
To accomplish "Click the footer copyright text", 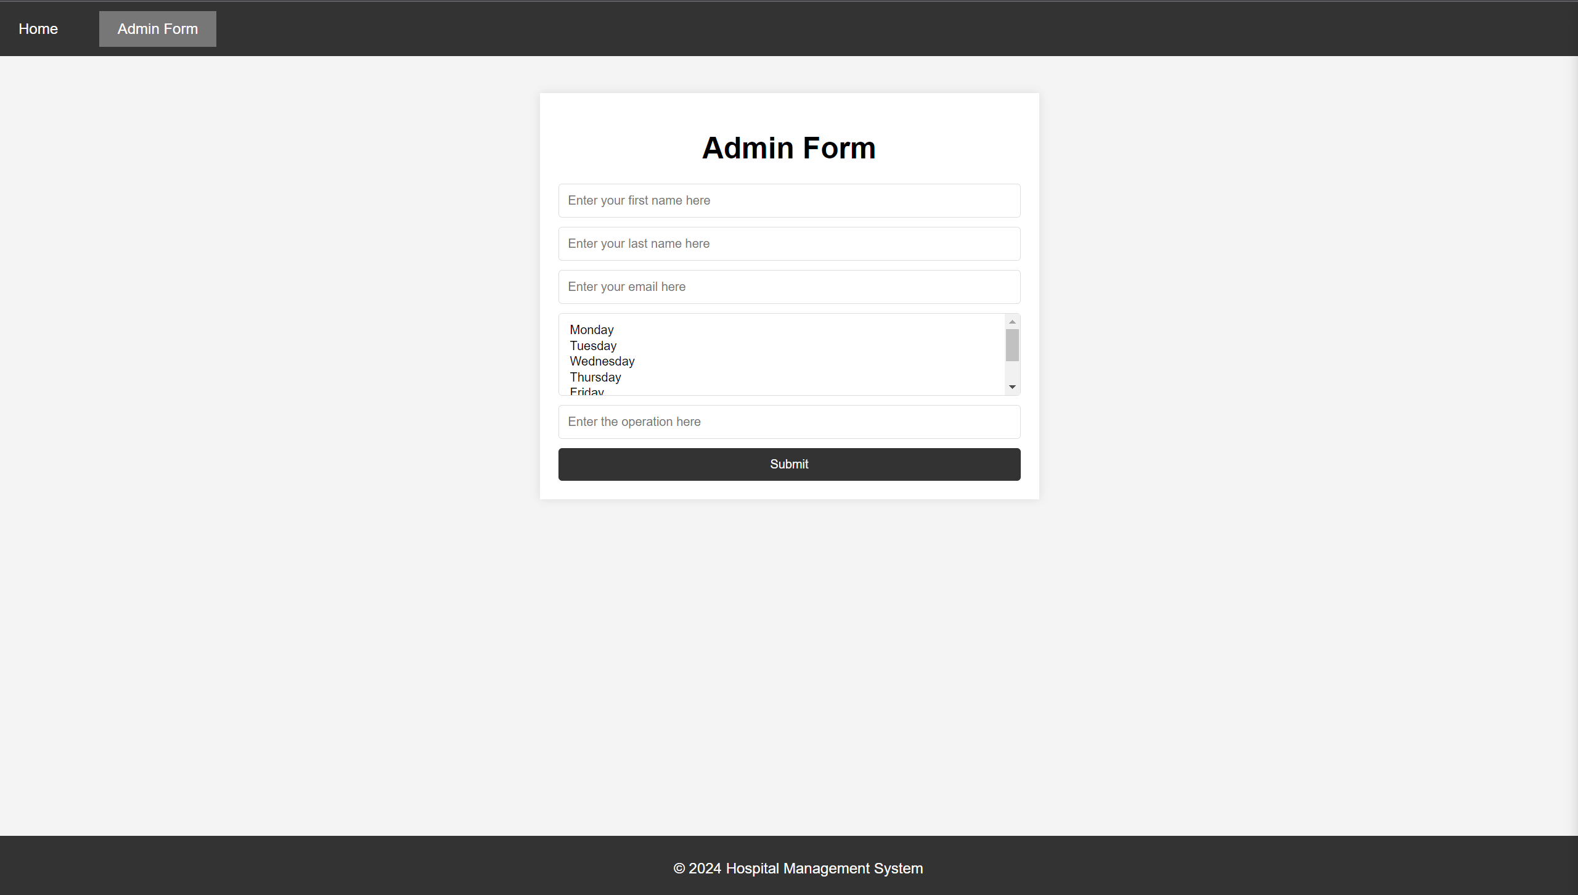I will [x=798, y=868].
